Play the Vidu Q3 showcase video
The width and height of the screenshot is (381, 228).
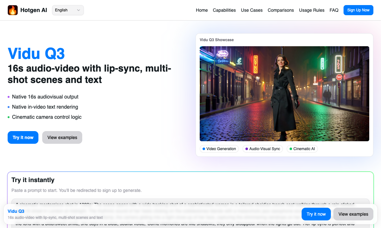coord(284,94)
